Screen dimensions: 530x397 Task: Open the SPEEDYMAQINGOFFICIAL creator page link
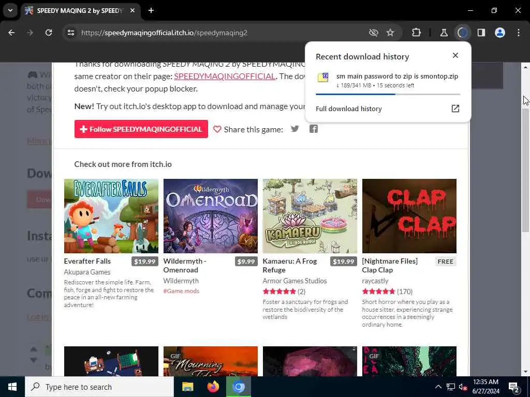pyautogui.click(x=225, y=77)
